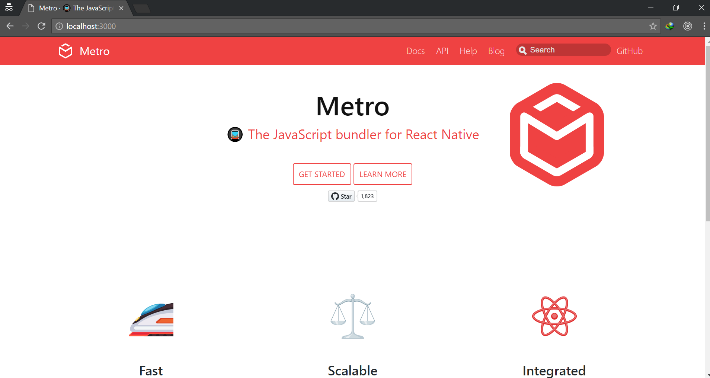The image size is (710, 378).
Task: Open the circular target extension icon
Action: pos(688,26)
